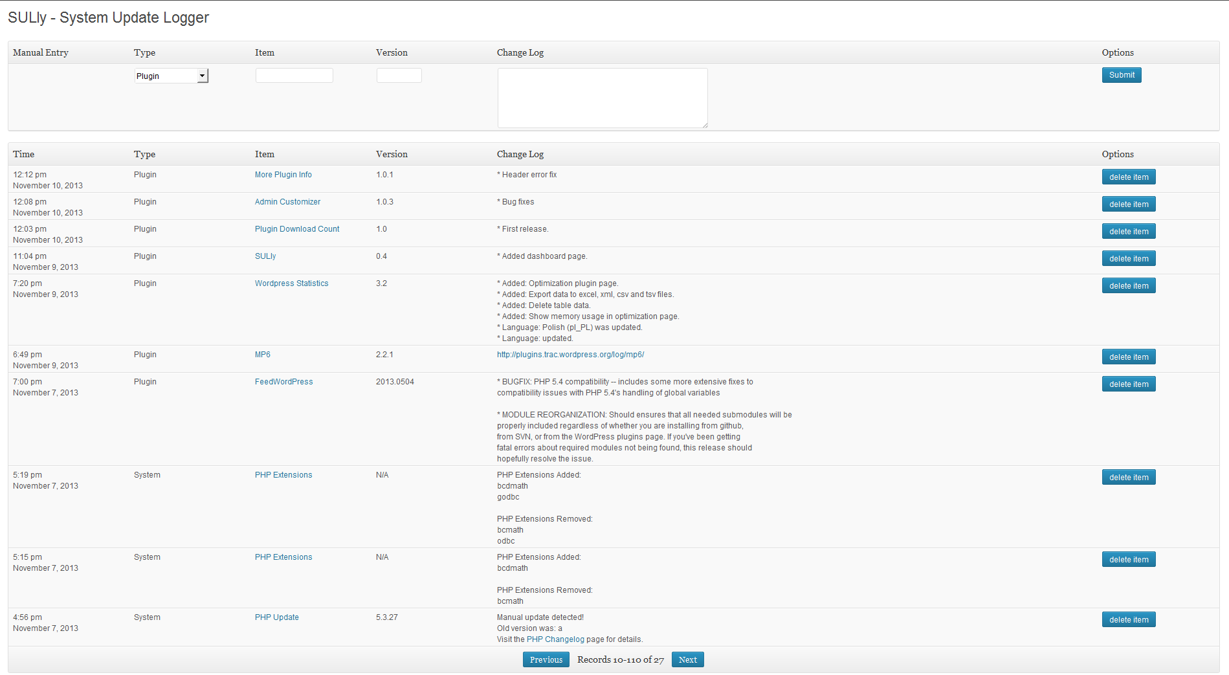Open the Wordpress Statistics link
The height and width of the screenshot is (675, 1229).
point(291,283)
